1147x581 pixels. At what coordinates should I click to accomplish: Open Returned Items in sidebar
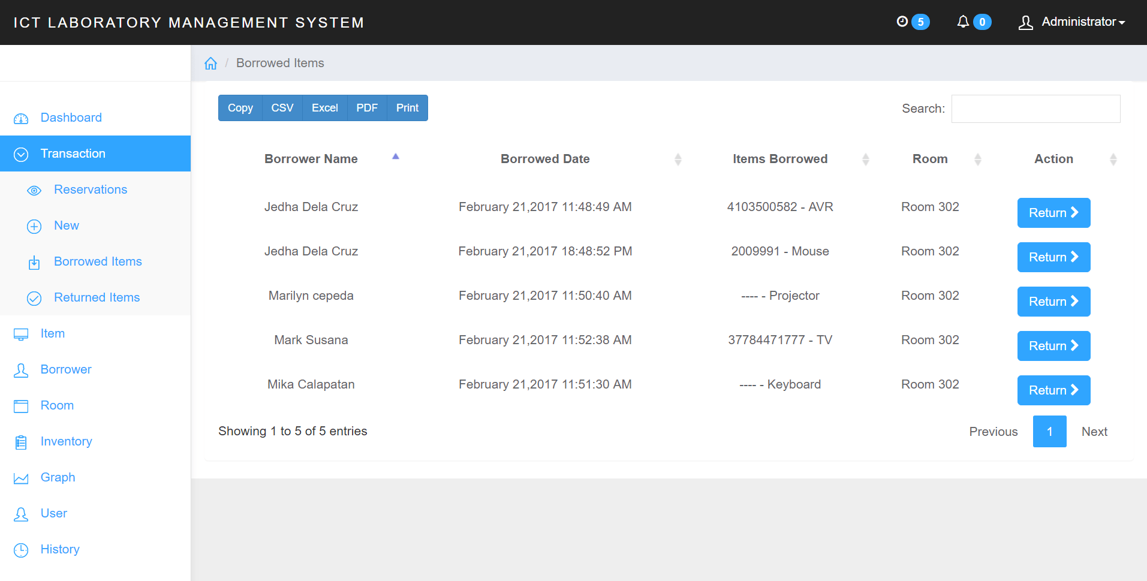click(97, 297)
